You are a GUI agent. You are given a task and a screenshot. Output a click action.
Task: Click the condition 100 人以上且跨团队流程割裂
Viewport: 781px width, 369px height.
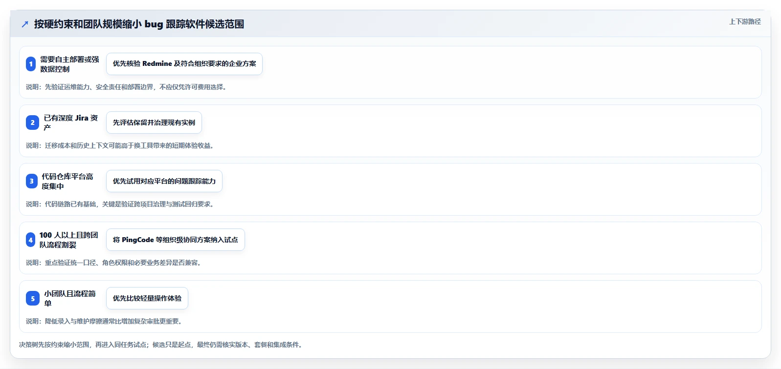(69, 240)
